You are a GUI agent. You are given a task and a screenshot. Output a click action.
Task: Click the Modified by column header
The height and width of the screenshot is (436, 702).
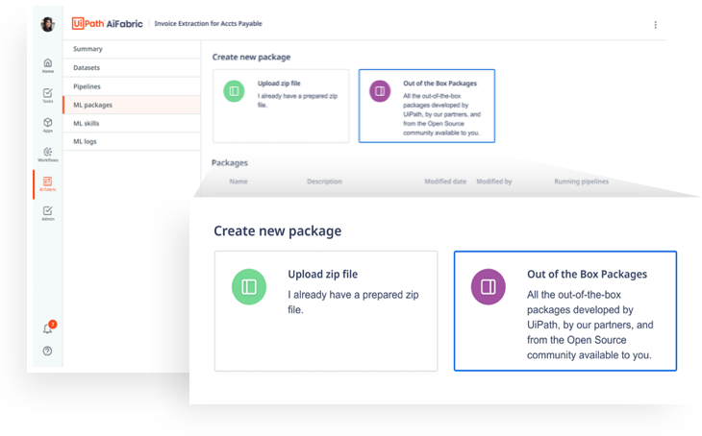tap(494, 182)
